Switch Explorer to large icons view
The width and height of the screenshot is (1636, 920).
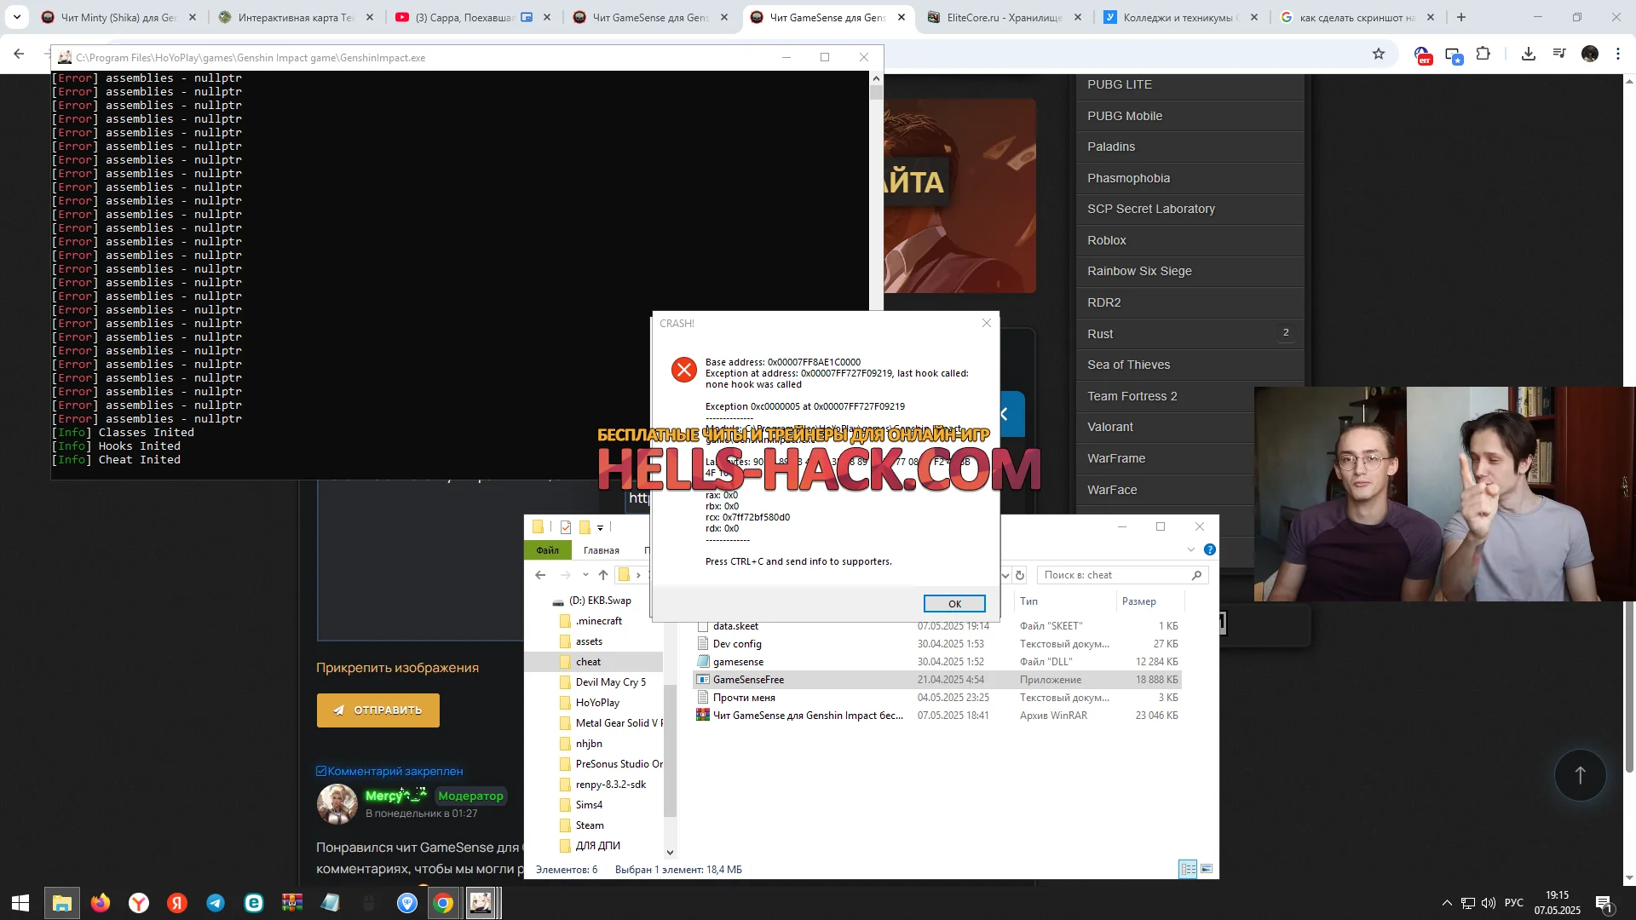[1207, 869]
